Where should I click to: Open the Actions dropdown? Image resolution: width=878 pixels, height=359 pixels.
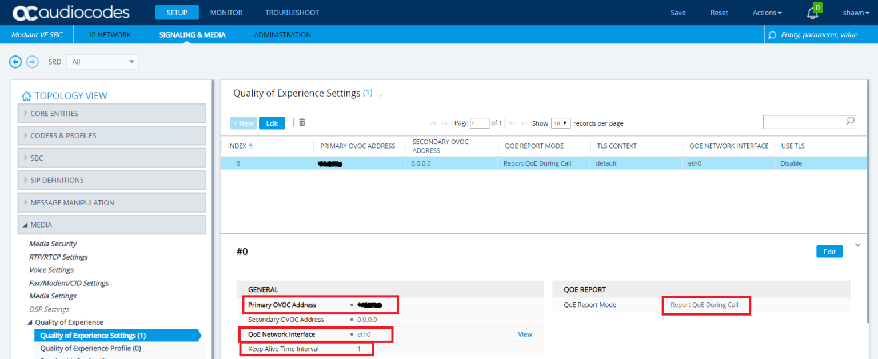(x=767, y=13)
